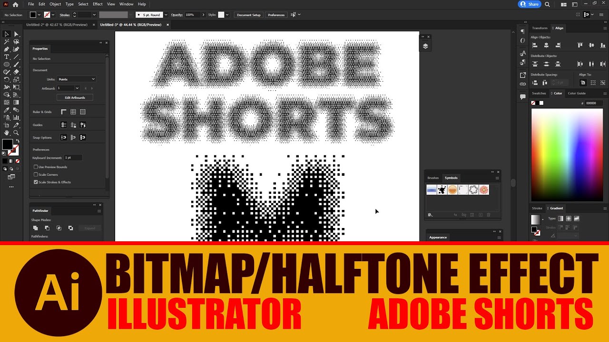Choose the Ellipse shape tool
The image size is (609, 342).
pos(7,64)
